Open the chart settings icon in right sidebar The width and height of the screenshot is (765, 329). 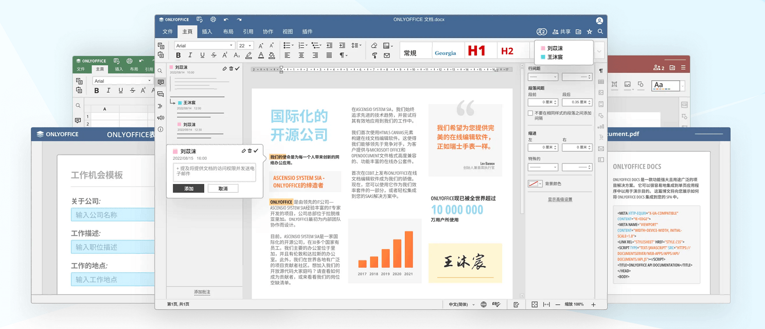[601, 126]
